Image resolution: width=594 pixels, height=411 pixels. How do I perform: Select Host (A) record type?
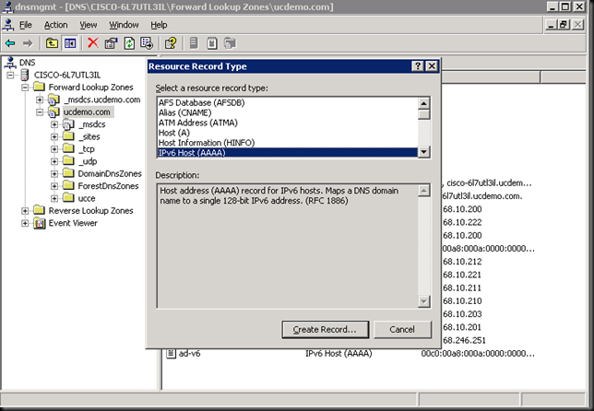(288, 133)
